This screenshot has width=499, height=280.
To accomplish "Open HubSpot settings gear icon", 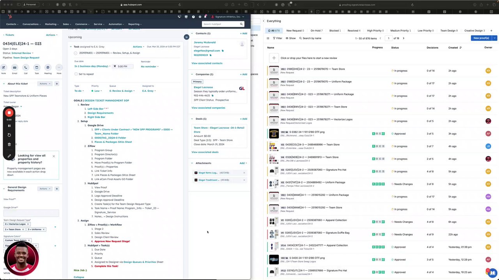I will 200,17.
